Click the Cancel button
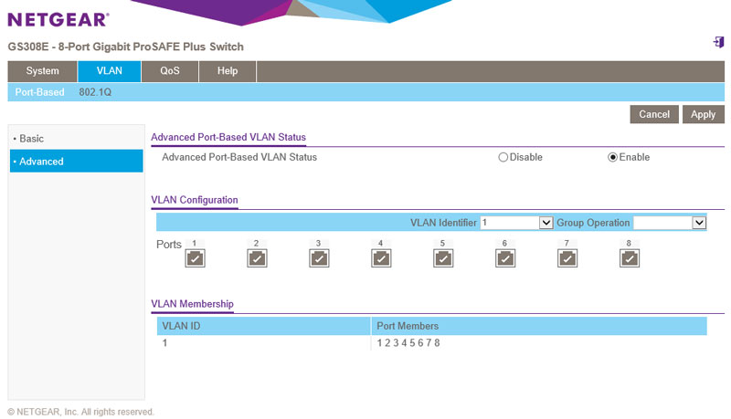 (x=654, y=114)
